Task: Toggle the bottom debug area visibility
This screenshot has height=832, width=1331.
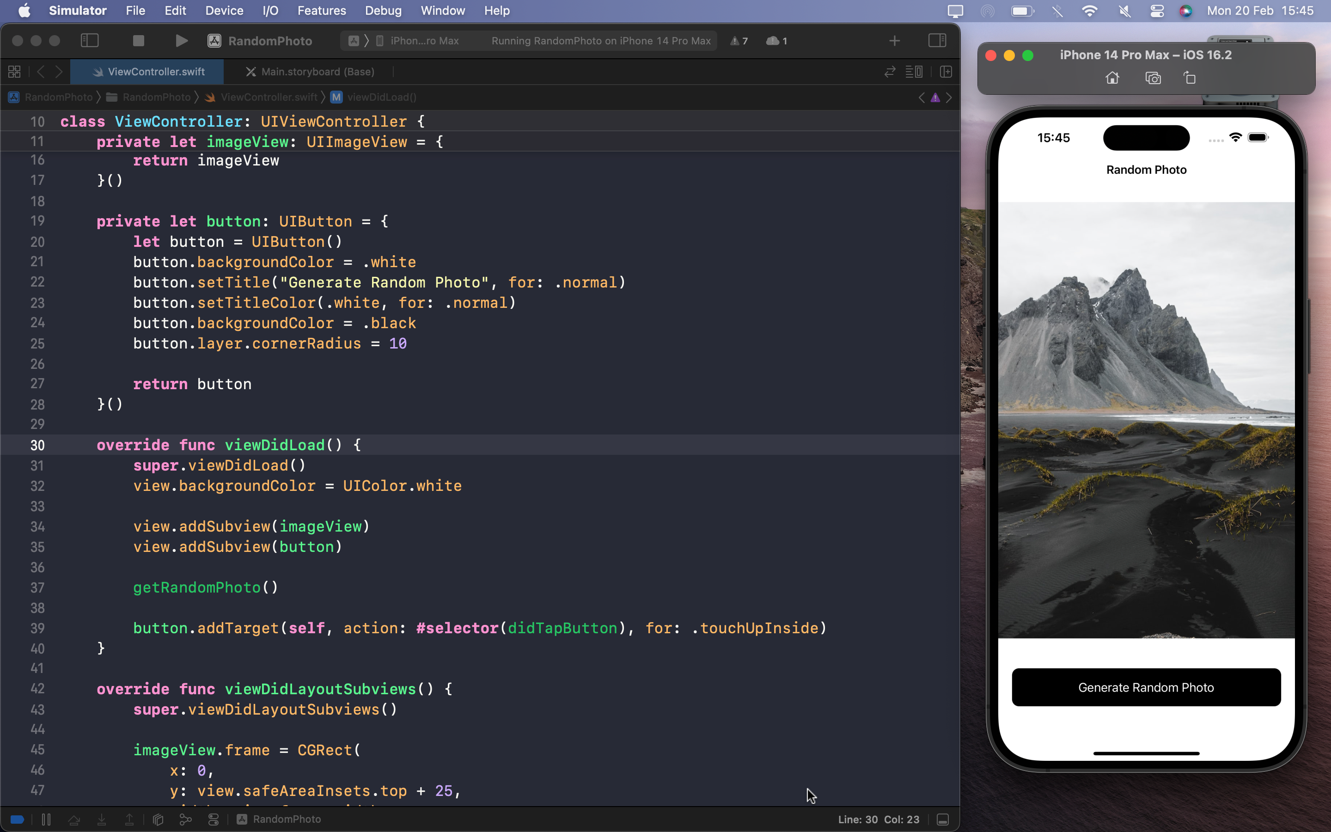Action: click(943, 820)
